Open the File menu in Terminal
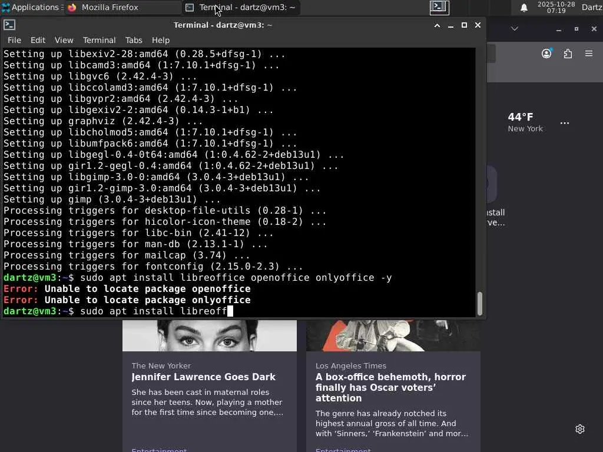This screenshot has height=452, width=603. tap(14, 40)
